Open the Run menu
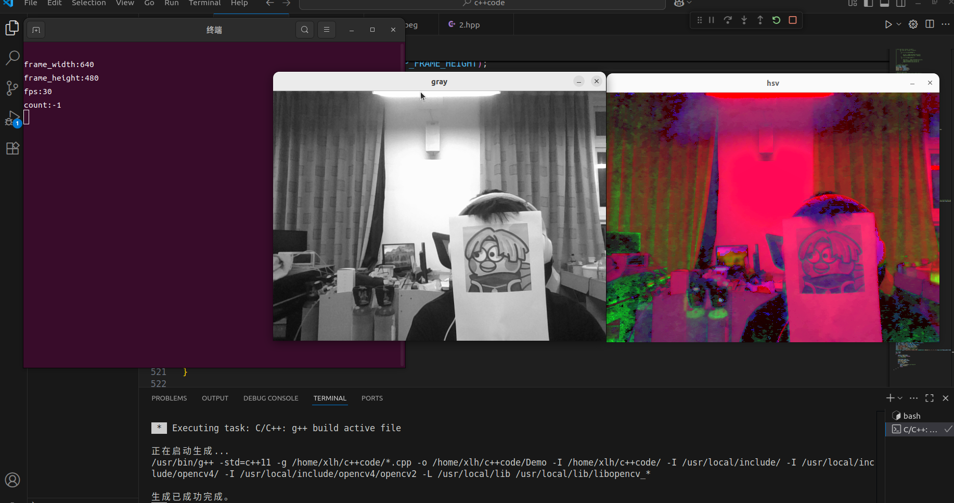The height and width of the screenshot is (503, 954). 172,3
